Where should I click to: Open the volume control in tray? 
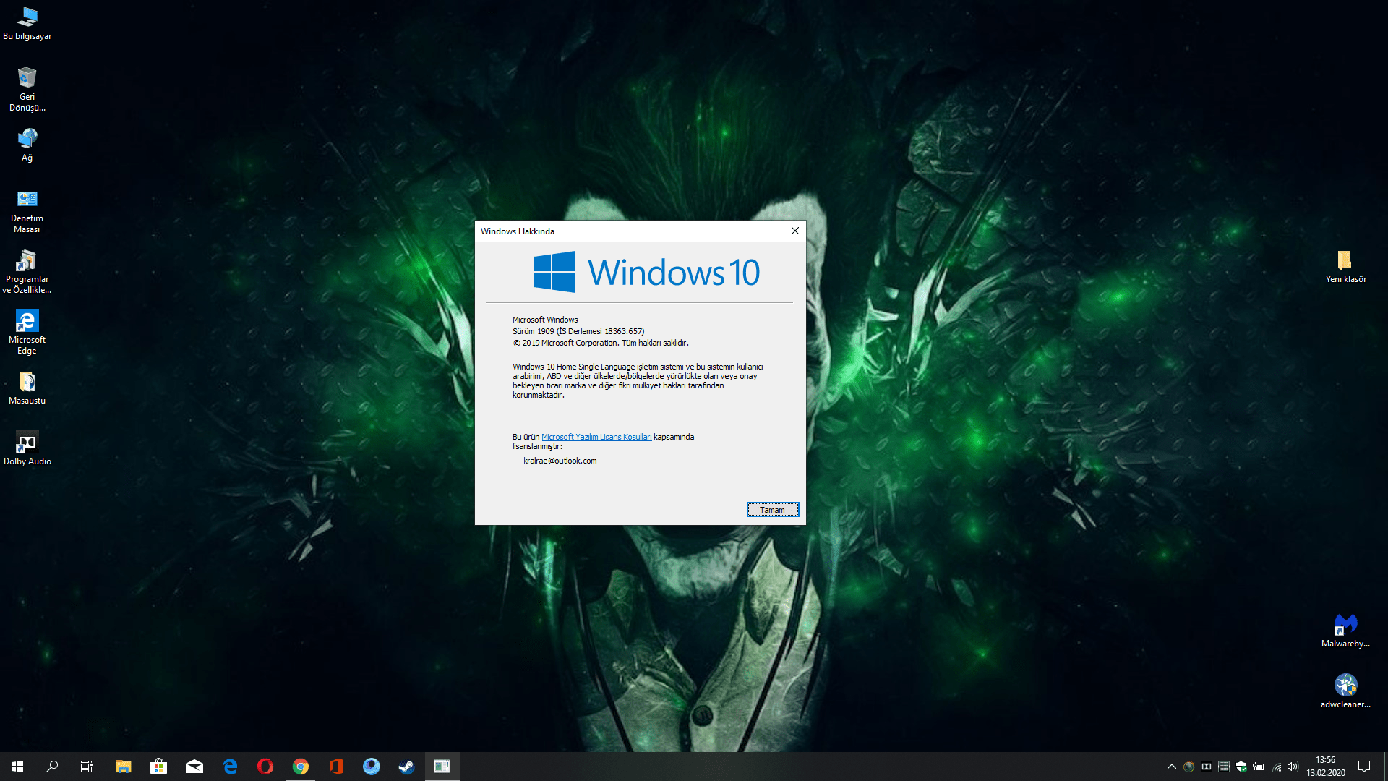point(1293,767)
